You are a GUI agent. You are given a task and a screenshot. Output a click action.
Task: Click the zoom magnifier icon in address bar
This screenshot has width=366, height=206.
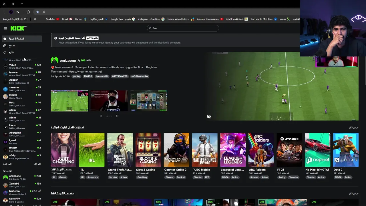click(44, 12)
